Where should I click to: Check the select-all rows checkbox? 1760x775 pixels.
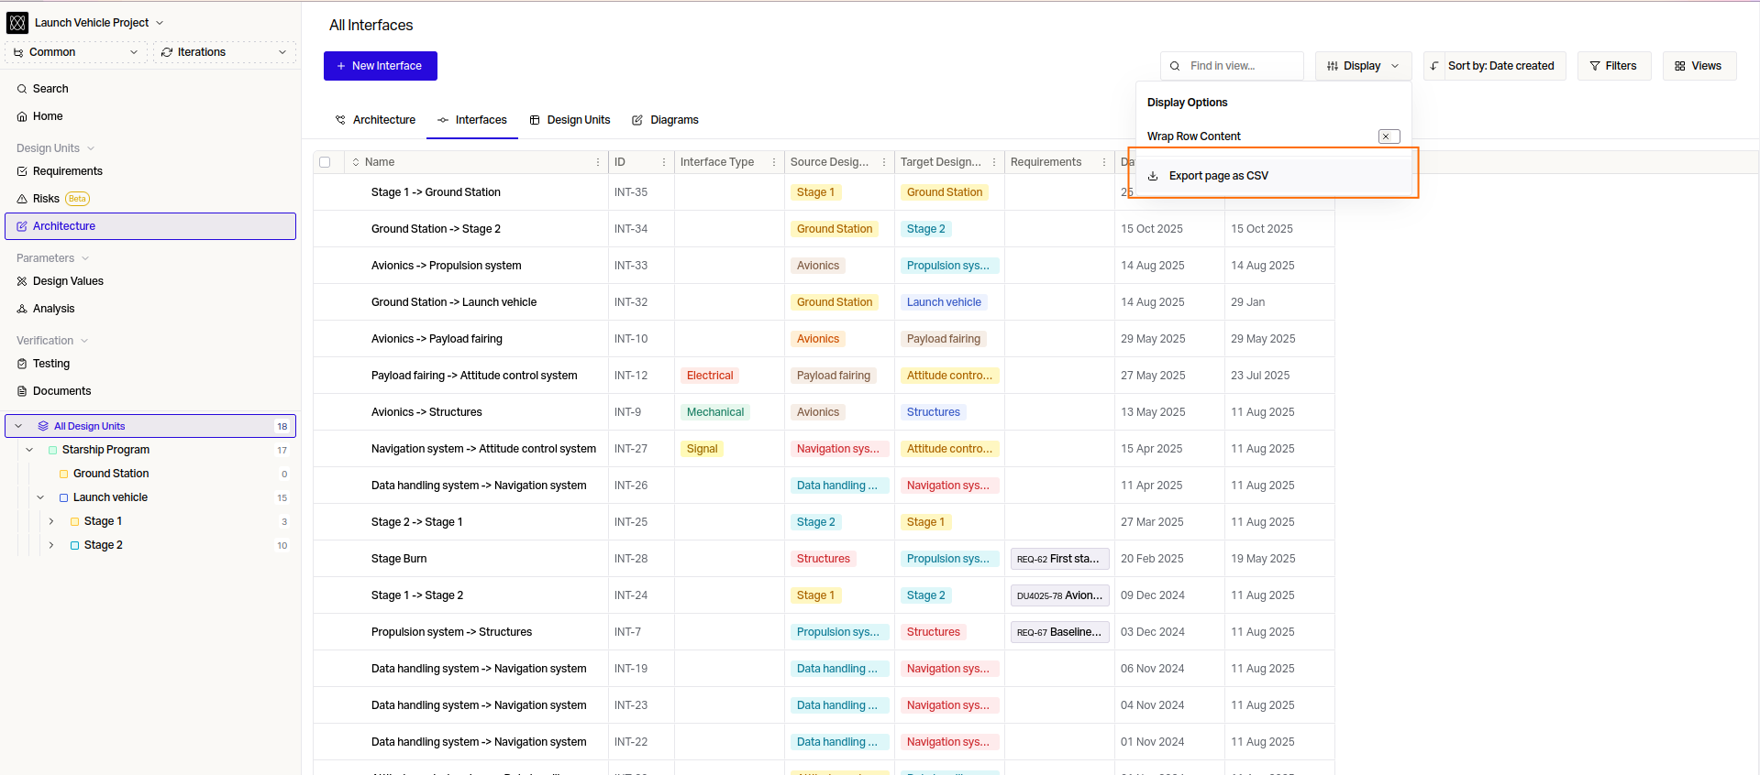(x=325, y=162)
